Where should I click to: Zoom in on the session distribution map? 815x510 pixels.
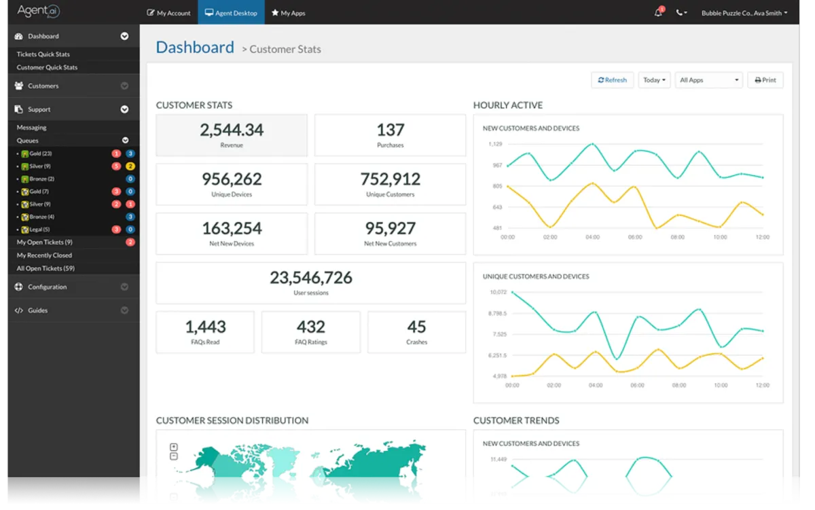[174, 447]
